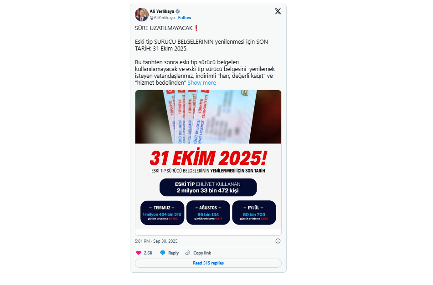Screen dimensions: 433x285
Task: Open the Read 515 replies button
Action: [x=208, y=263]
